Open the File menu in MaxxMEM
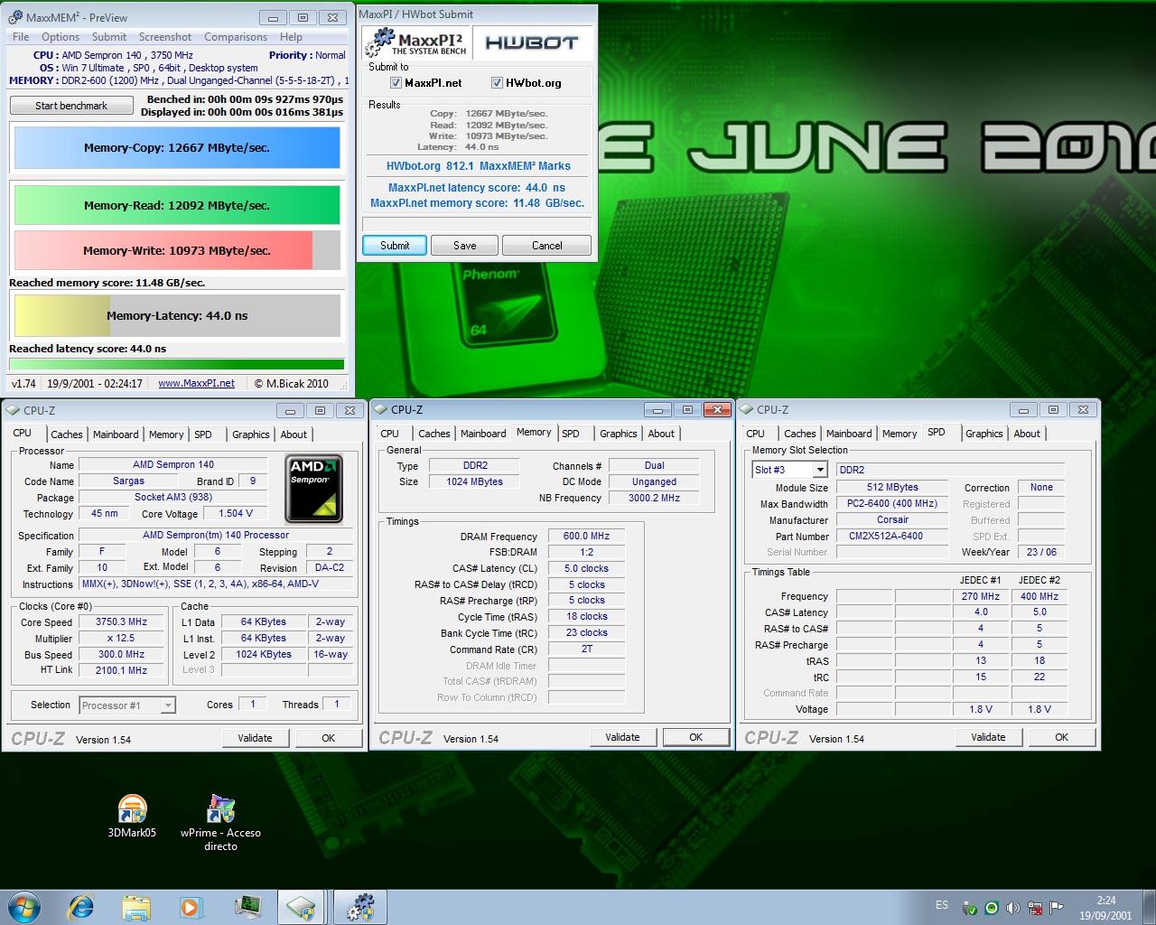1156x925 pixels. pos(21,37)
